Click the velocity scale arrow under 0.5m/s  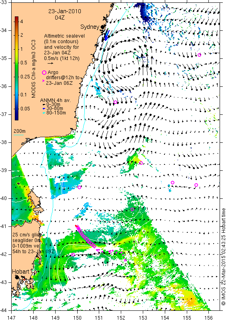click(50, 63)
